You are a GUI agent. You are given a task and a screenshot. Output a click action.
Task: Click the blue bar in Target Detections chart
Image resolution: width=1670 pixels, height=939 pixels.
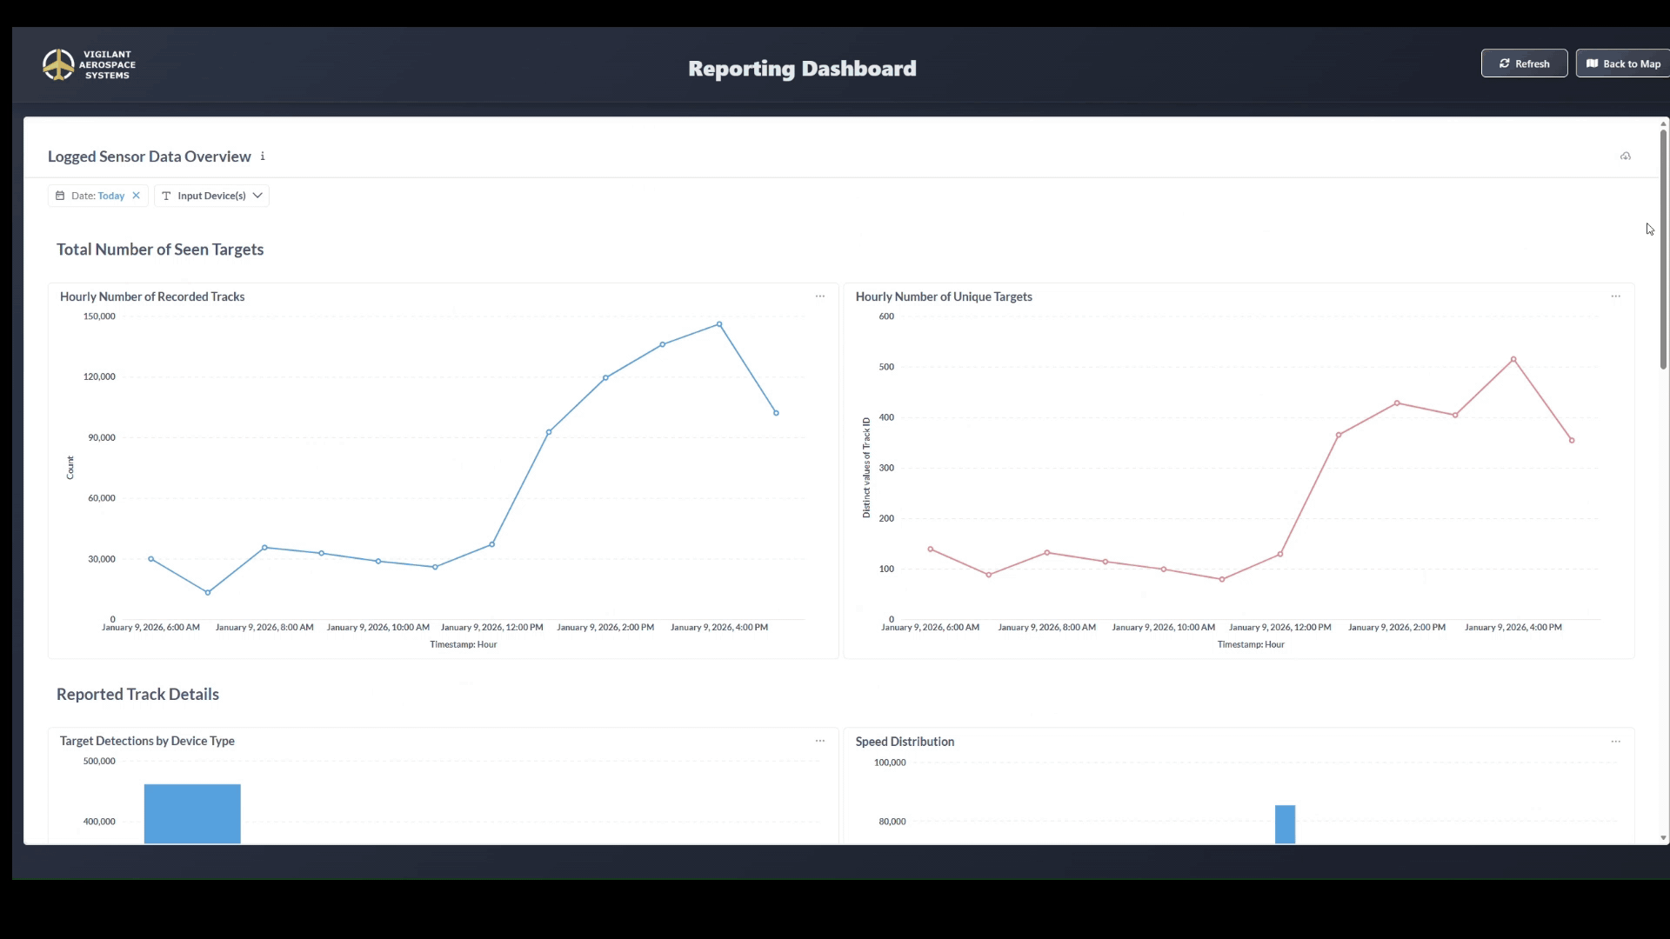(192, 813)
